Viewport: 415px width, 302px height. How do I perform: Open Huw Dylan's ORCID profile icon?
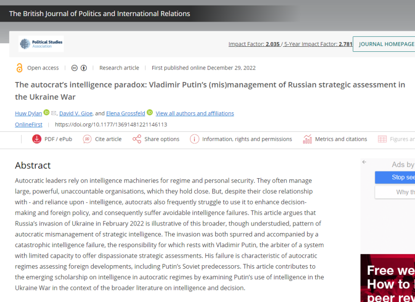point(46,113)
